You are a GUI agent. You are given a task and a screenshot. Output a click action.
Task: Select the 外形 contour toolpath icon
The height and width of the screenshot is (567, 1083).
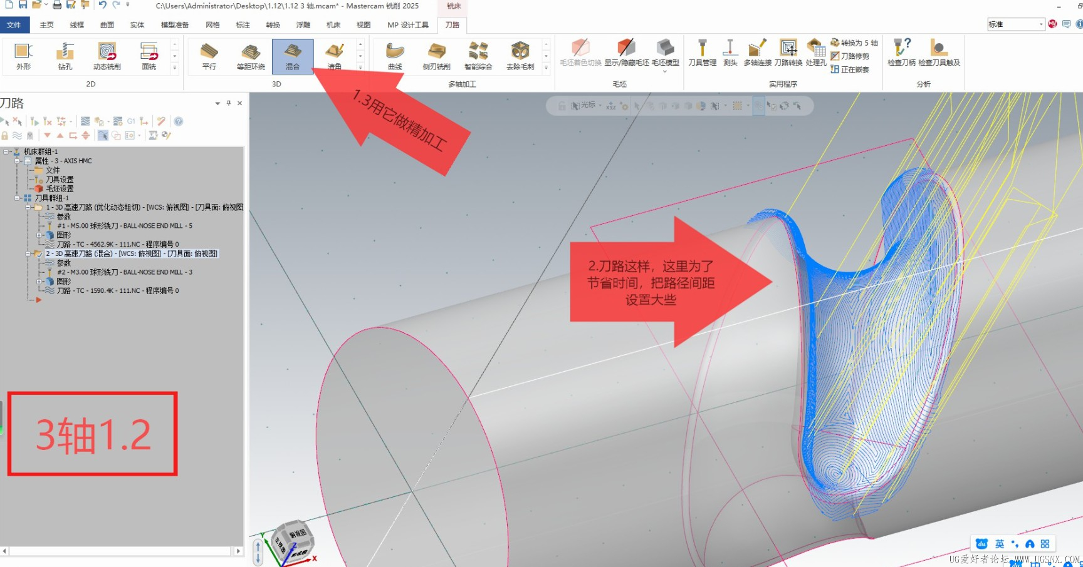click(23, 56)
